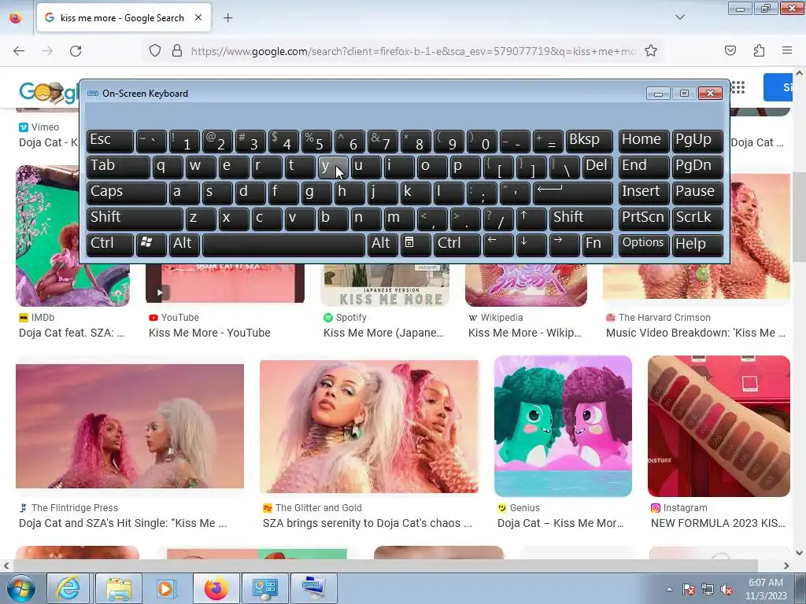
Task: Reload the page in Firefox
Action: click(76, 51)
